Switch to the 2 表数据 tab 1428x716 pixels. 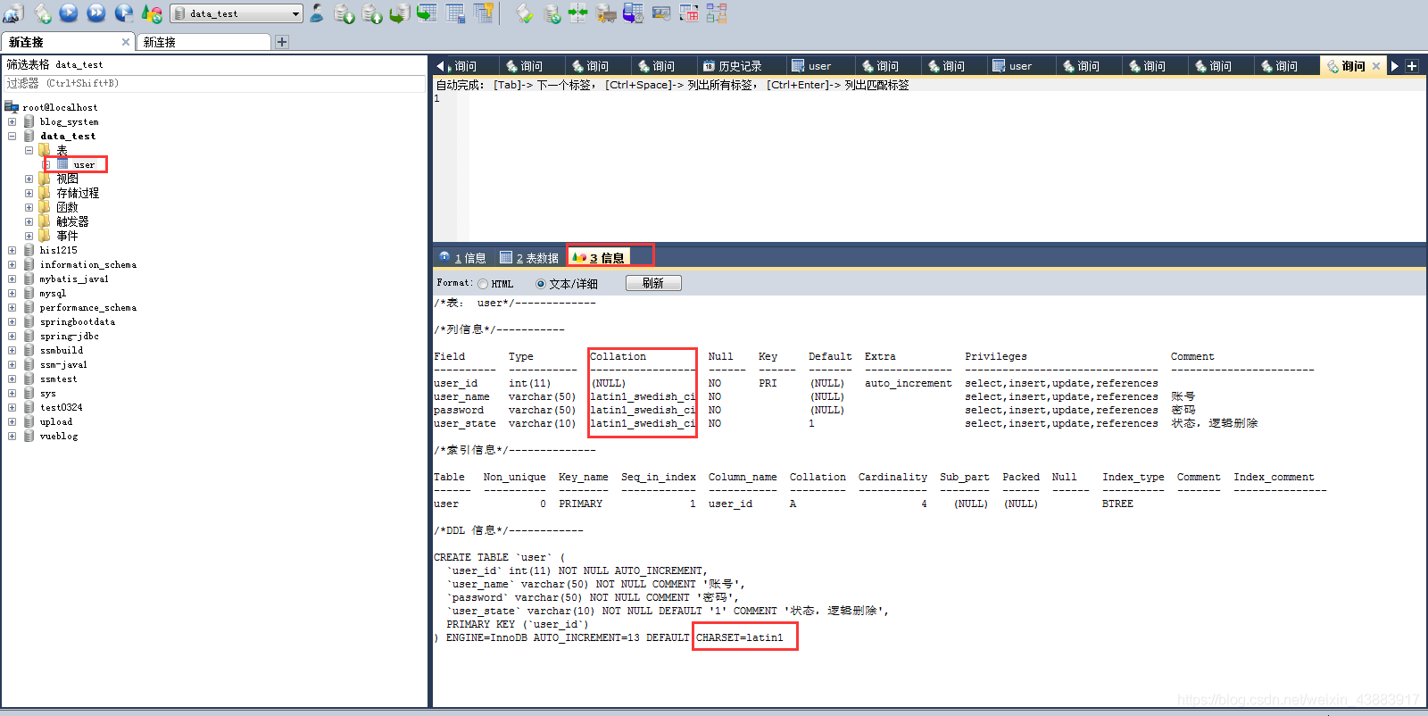coord(529,257)
